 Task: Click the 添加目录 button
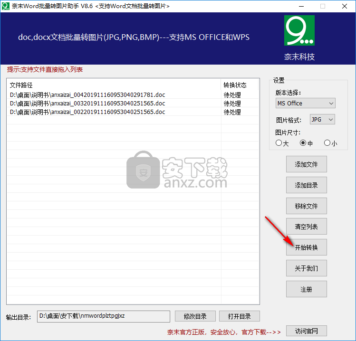pyautogui.click(x=306, y=185)
